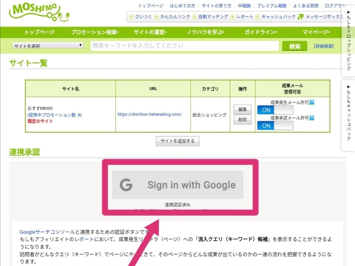The width and height of the screenshot is (355, 266).
Task: Click the サイトを追加する button
Action: click(177, 141)
